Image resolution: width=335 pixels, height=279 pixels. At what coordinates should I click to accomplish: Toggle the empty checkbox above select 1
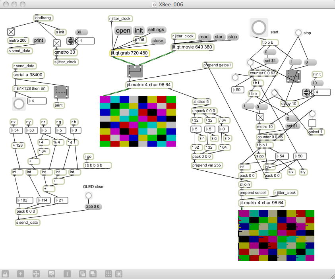tap(312, 123)
